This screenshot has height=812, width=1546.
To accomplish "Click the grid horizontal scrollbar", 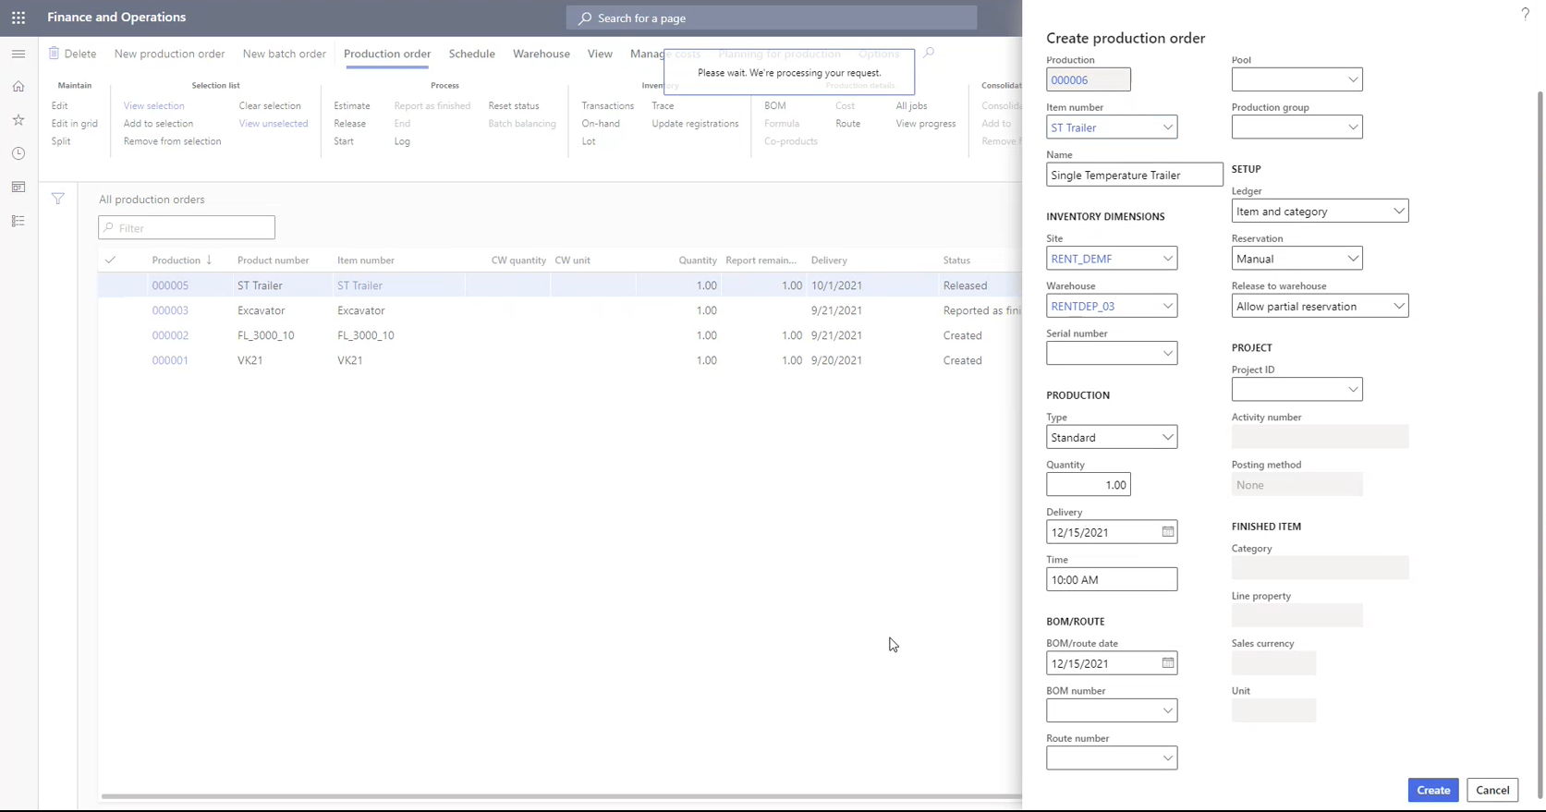I will point(561,795).
